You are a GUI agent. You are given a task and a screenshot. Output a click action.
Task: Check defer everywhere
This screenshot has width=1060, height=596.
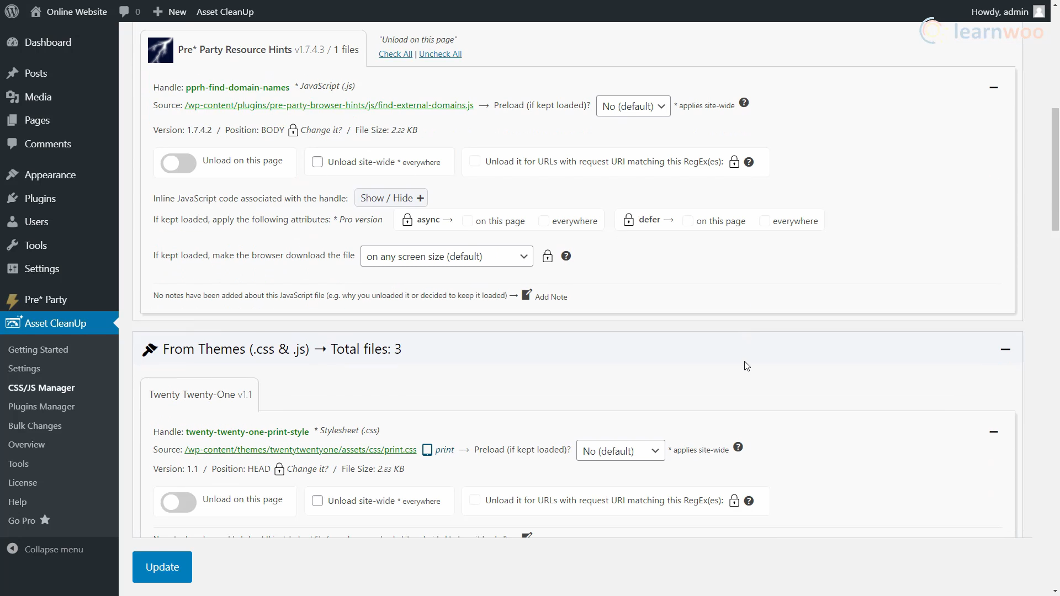click(765, 221)
